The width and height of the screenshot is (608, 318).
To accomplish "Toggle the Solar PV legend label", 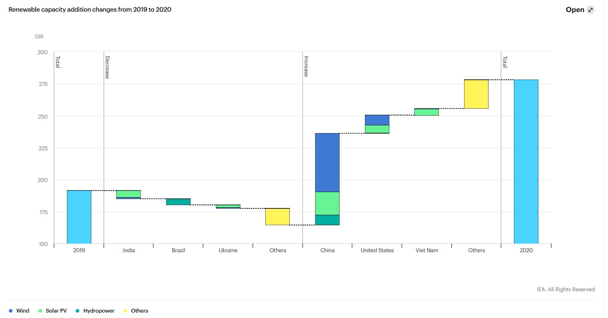I will (56, 311).
